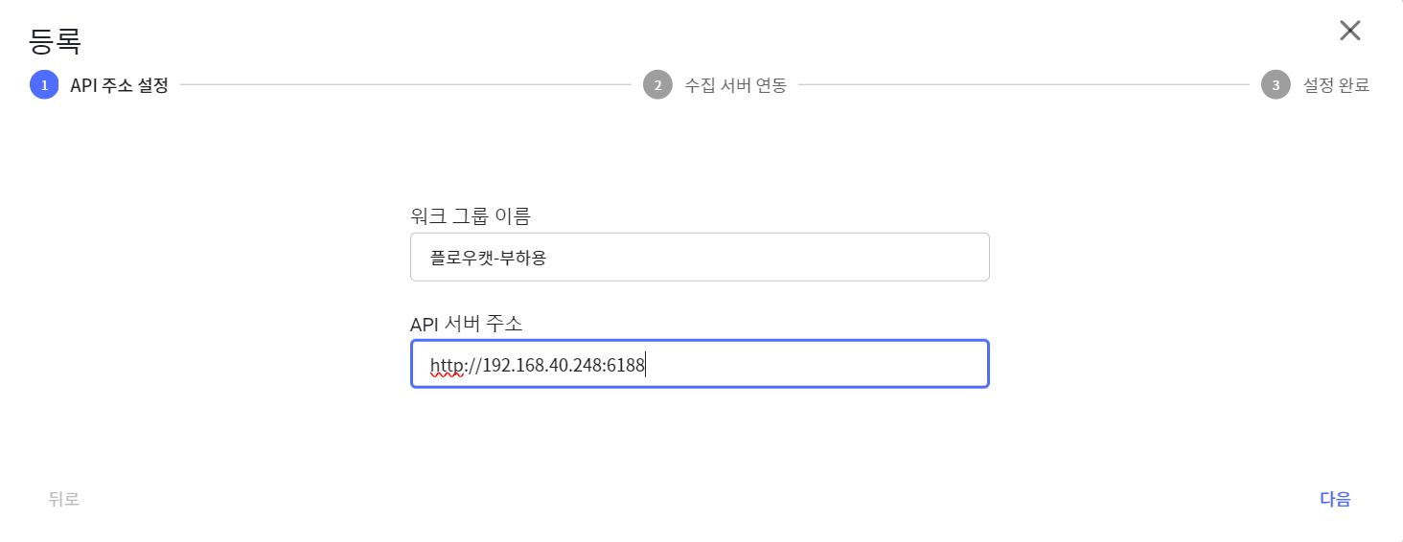
Task: Click the red-underlined http word
Action: [x=446, y=365]
